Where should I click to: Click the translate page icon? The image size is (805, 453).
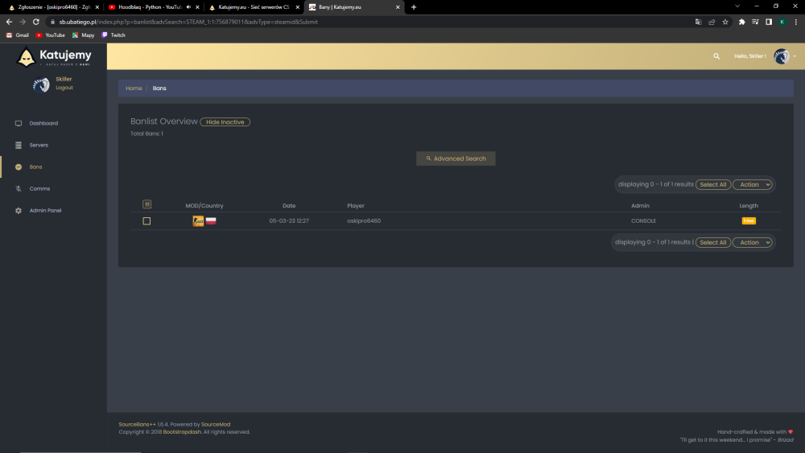698,22
